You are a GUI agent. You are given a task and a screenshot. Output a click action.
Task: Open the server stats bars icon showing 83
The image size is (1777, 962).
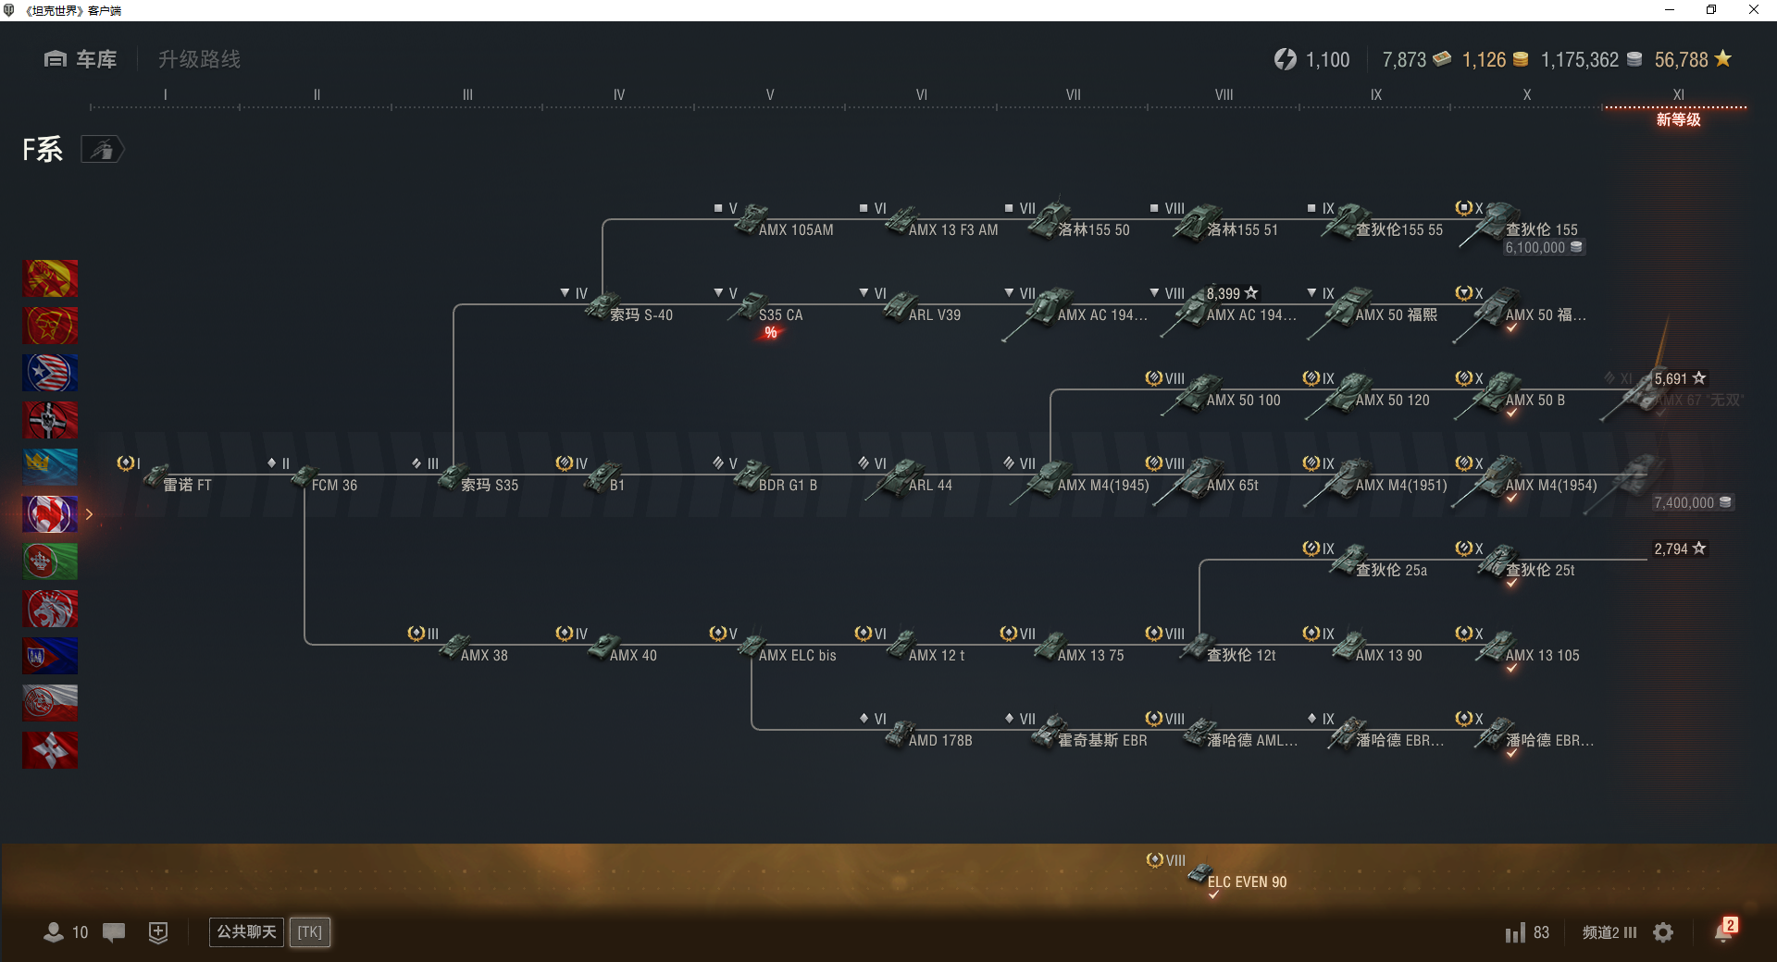[1527, 932]
